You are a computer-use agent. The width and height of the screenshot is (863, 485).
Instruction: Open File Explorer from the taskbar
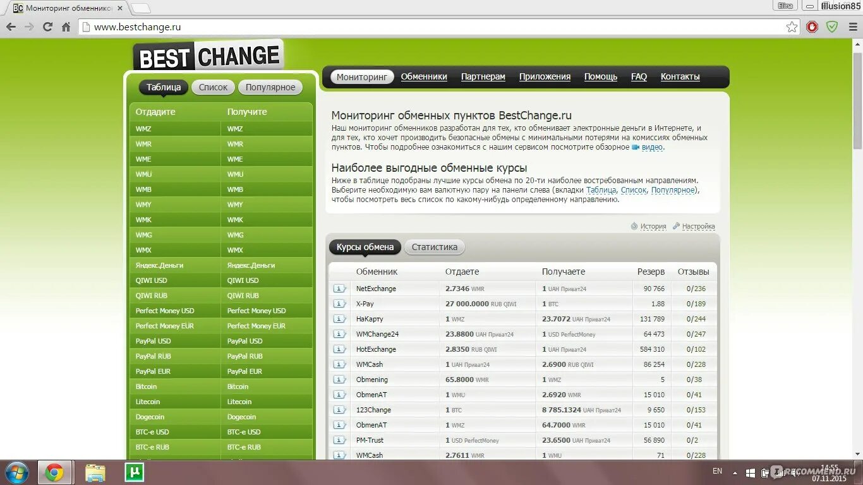pos(95,472)
